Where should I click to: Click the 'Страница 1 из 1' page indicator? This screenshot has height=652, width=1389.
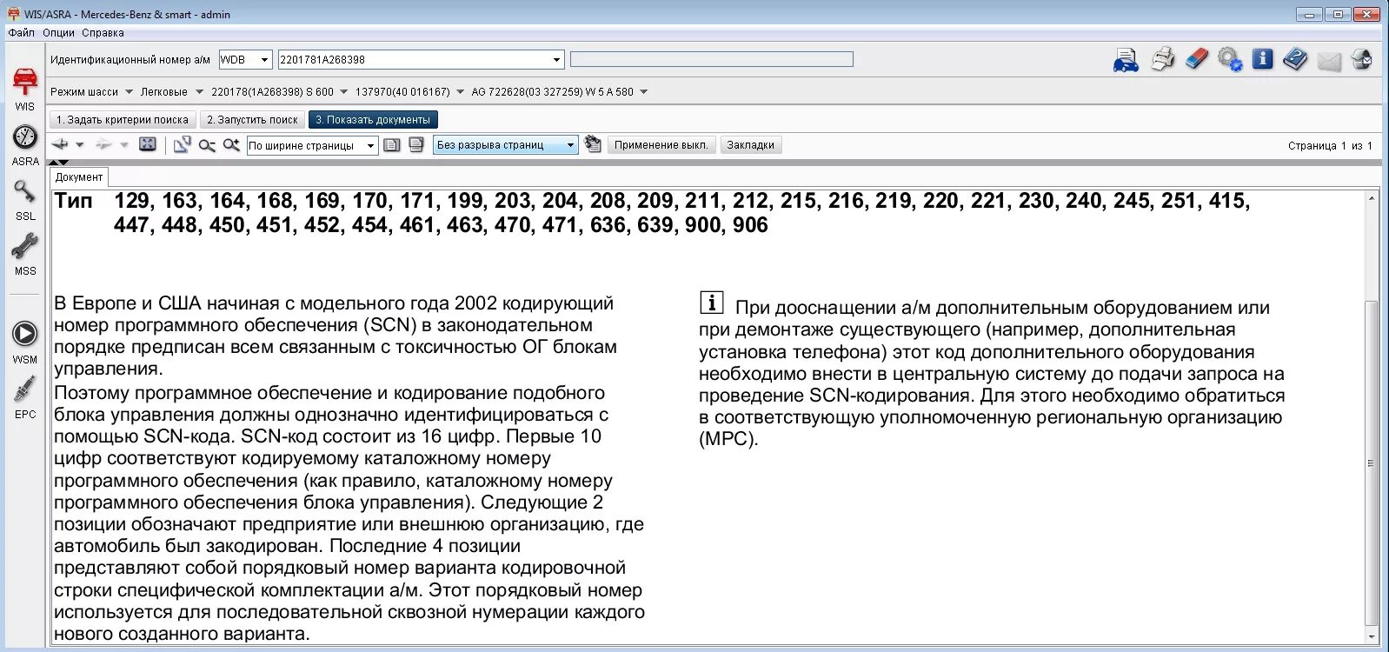click(1330, 146)
